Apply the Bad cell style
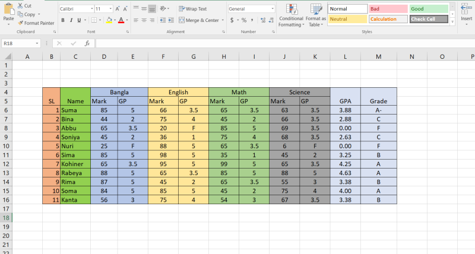The width and height of the screenshot is (475, 254). (x=388, y=9)
